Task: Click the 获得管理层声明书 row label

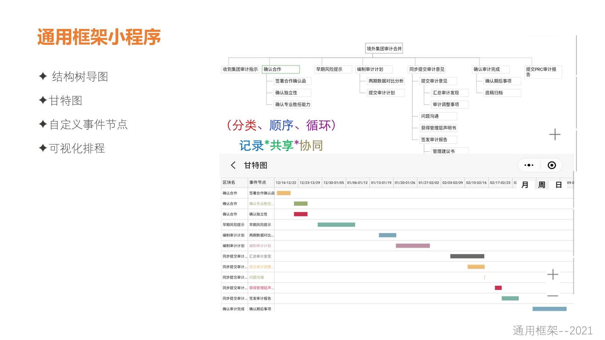Action: point(261,288)
